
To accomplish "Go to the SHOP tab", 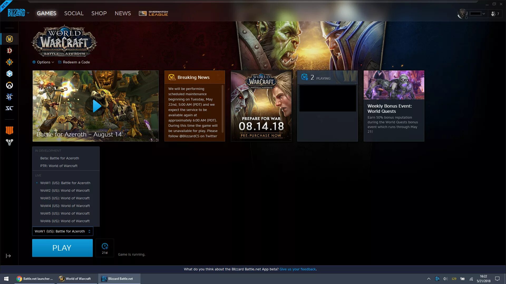I will tap(99, 13).
